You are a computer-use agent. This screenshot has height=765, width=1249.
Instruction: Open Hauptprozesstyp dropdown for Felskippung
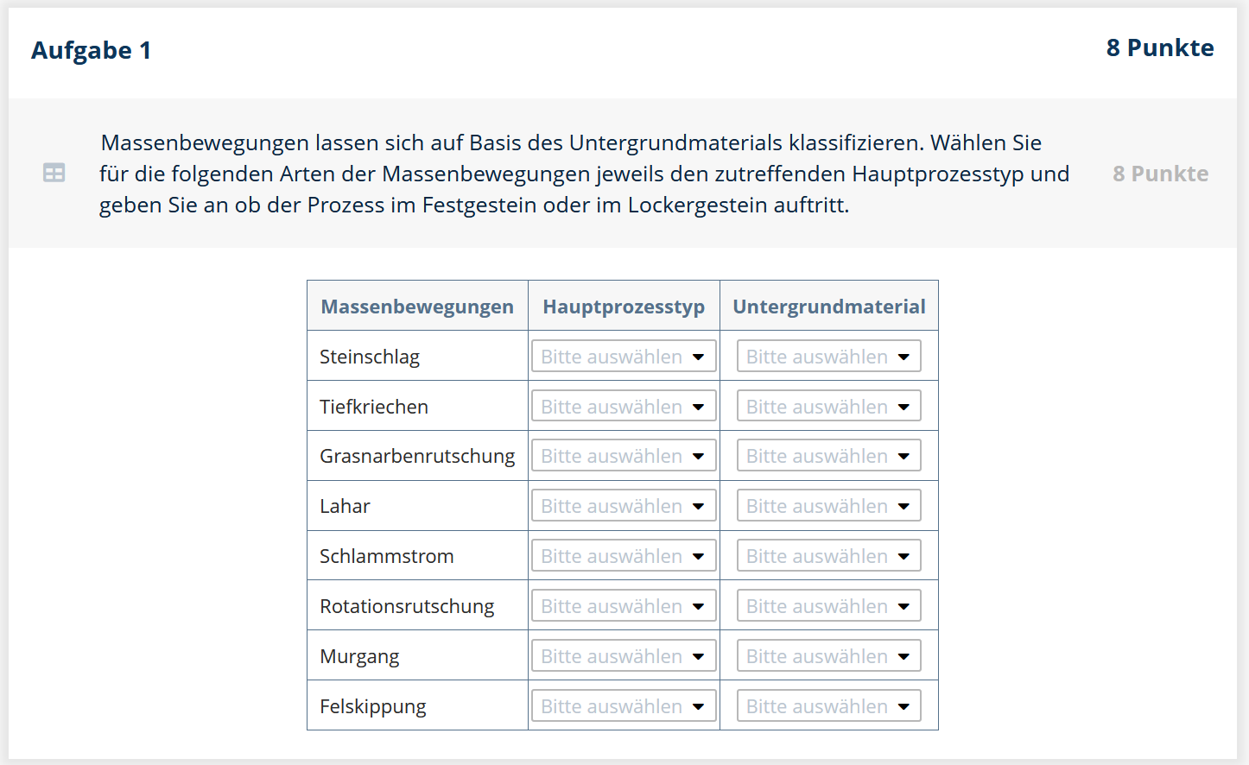pyautogui.click(x=624, y=706)
